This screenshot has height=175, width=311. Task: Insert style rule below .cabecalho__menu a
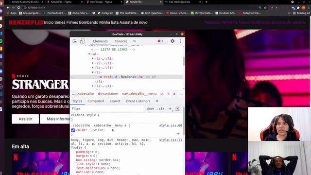178,134
